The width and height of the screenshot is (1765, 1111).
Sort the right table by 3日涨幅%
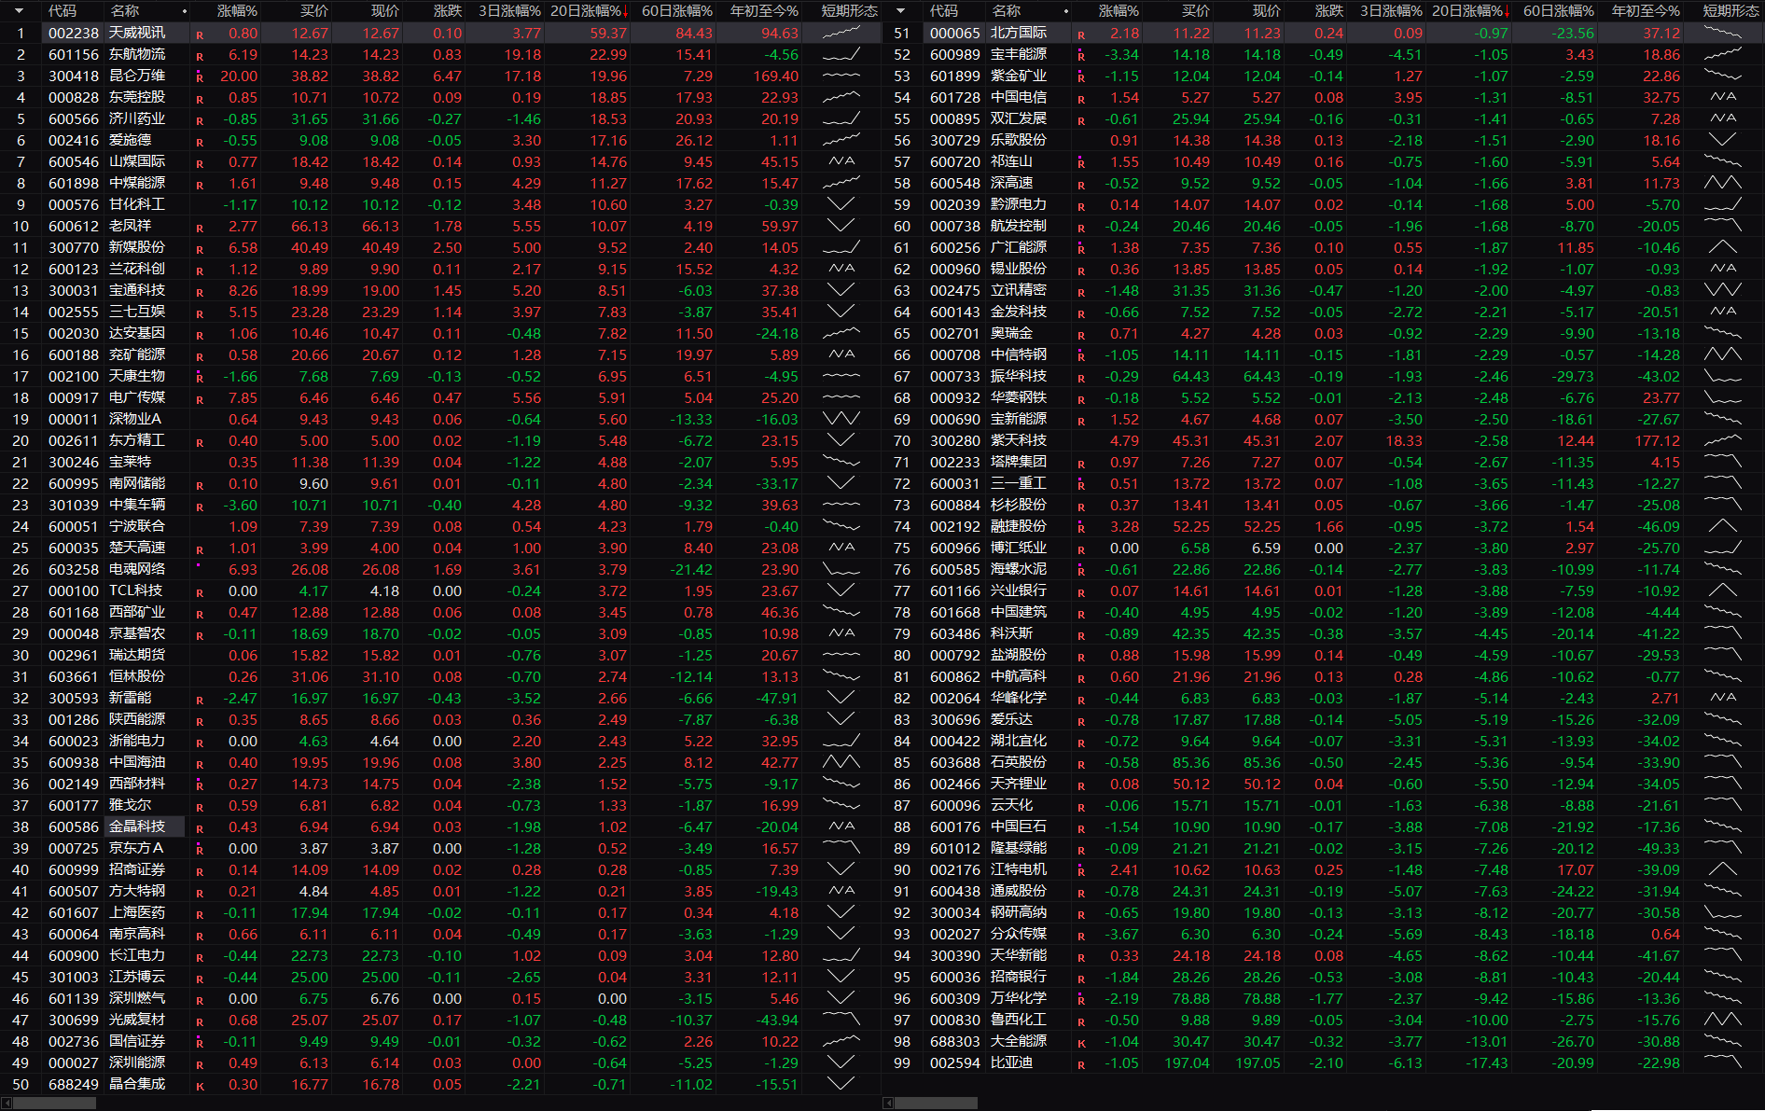pos(1392,11)
